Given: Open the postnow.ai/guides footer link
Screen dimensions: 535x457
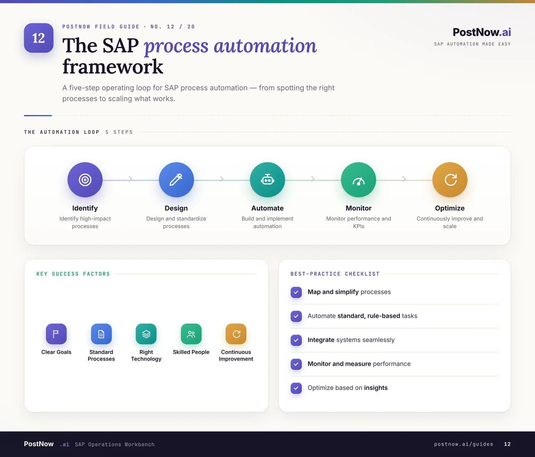Looking at the screenshot, I should tap(464, 444).
